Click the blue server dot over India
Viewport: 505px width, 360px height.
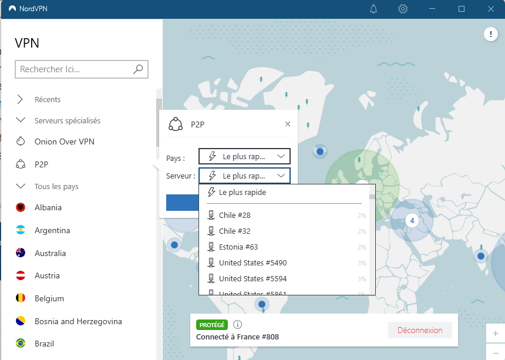(x=481, y=256)
